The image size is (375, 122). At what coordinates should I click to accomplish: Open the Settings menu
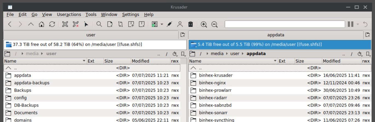tap(130, 15)
